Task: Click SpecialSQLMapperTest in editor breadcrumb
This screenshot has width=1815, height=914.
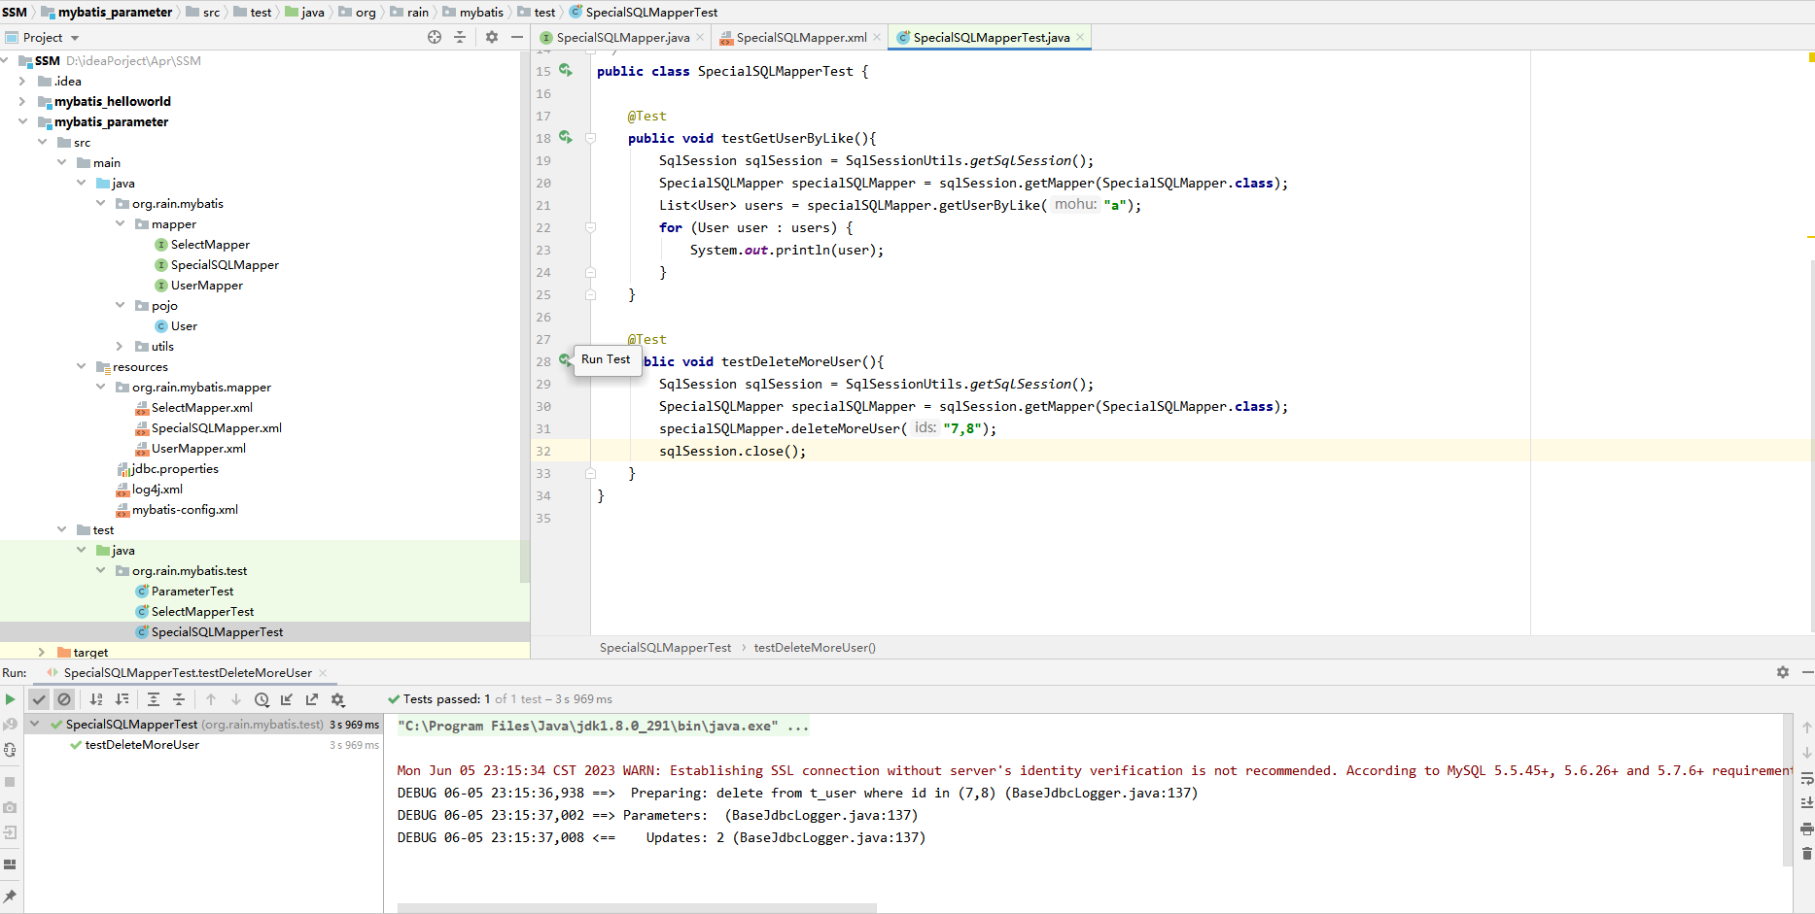Action: (x=665, y=647)
